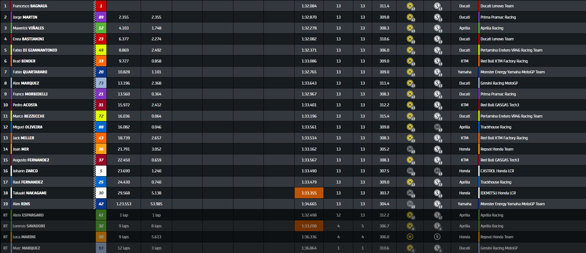
Task: Select rider name Francesco BAGNAIA
Action: click(x=30, y=6)
